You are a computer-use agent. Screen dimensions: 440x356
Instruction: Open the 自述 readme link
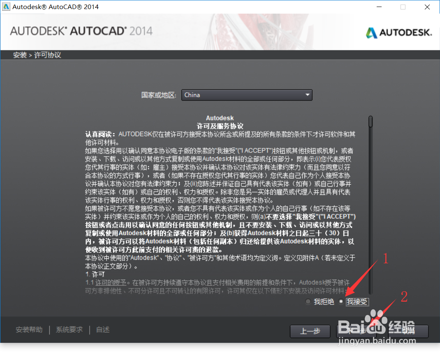[x=103, y=330]
